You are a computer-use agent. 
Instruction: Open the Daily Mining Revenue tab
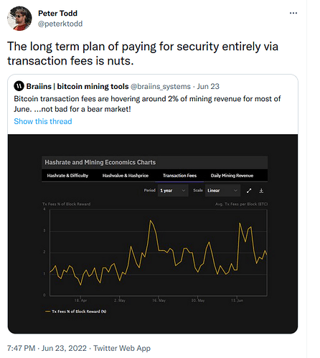tap(232, 176)
